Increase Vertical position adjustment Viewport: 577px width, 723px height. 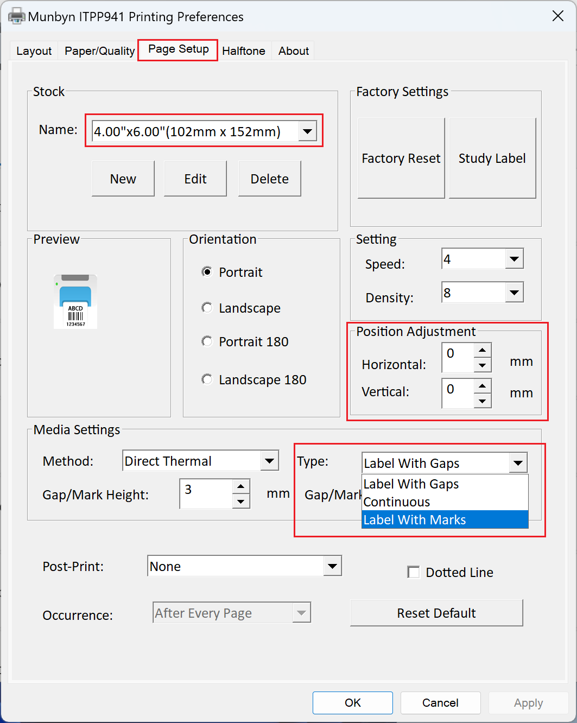(483, 386)
